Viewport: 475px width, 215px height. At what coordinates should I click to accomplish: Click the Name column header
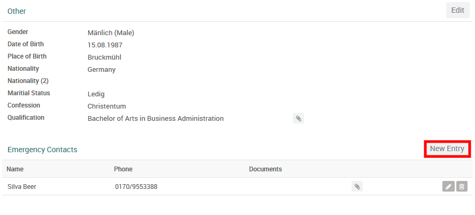[x=15, y=169]
